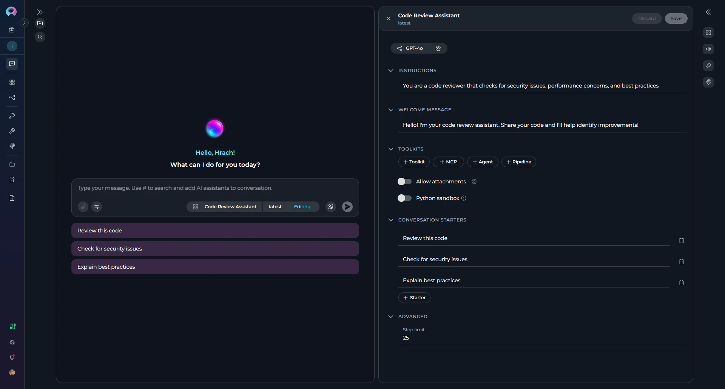Click the pipeline hierarchy icon in left sidebar
This screenshot has height=389, width=725.
(x=12, y=97)
